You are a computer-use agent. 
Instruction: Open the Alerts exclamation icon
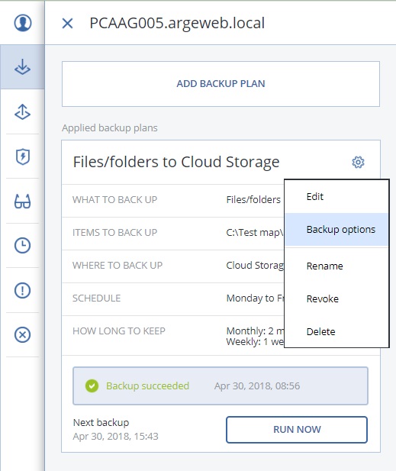[23, 290]
